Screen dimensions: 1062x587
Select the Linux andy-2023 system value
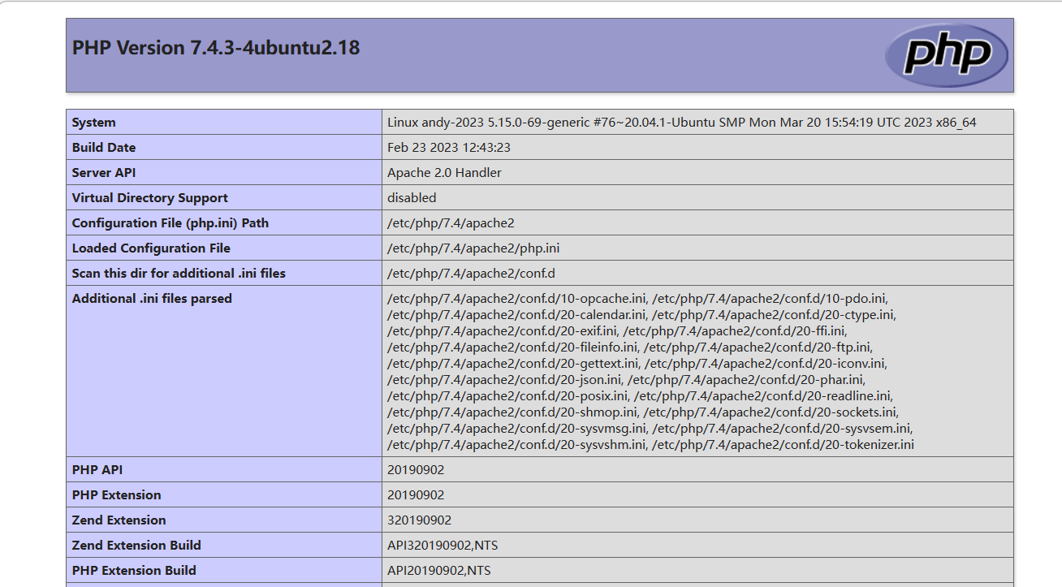[x=682, y=123]
